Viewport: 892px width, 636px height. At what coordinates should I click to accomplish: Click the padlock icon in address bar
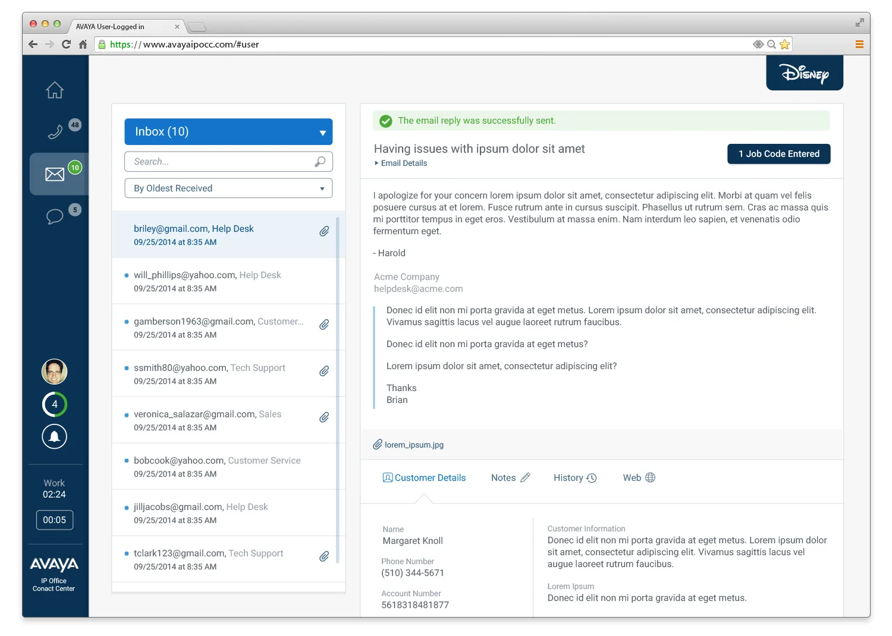tap(102, 44)
